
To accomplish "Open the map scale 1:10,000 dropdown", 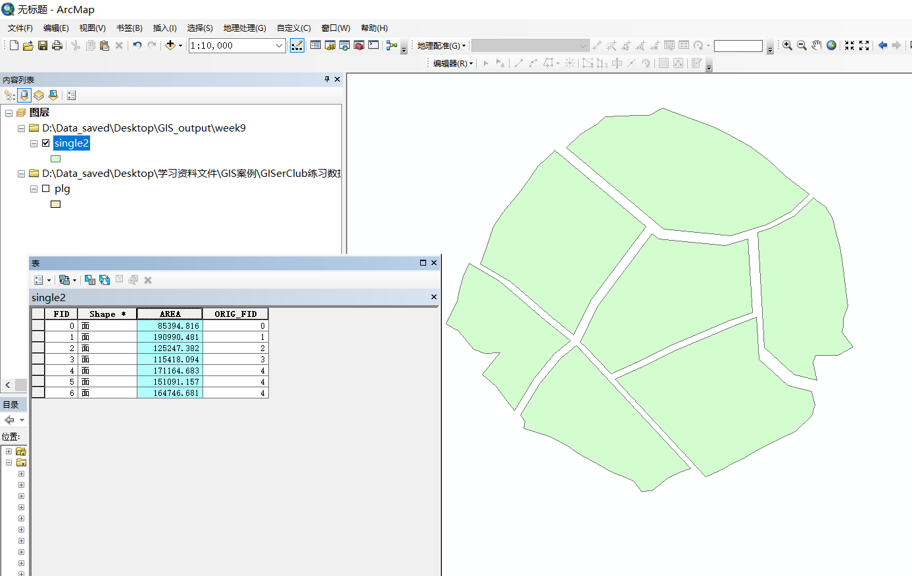I will [279, 45].
